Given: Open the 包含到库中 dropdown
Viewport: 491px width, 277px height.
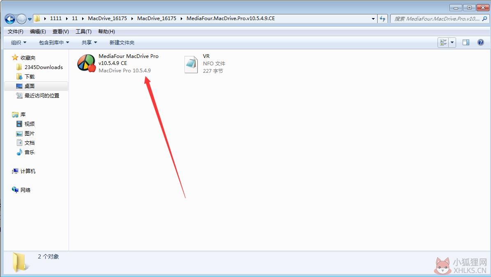Looking at the screenshot, I should pos(54,42).
